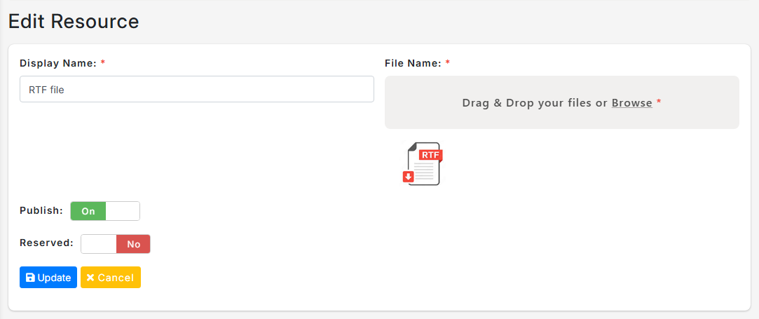Click the Publish label text

pyautogui.click(x=41, y=210)
